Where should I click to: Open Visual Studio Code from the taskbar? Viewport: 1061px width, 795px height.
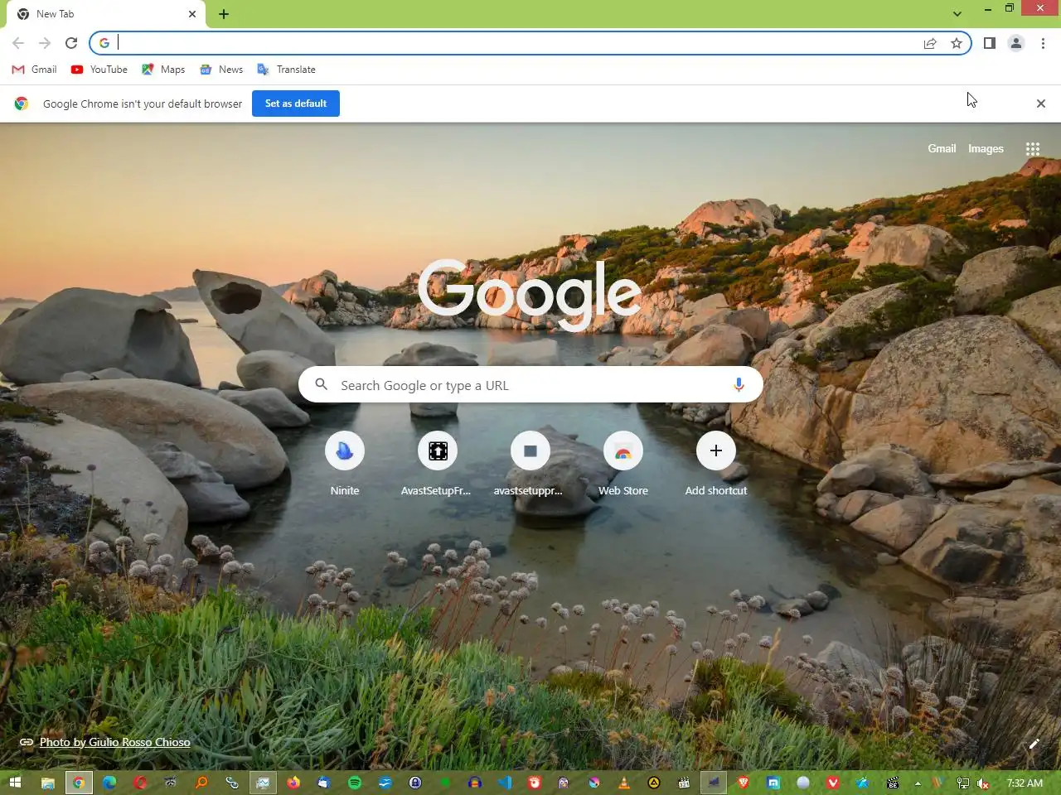tap(505, 783)
